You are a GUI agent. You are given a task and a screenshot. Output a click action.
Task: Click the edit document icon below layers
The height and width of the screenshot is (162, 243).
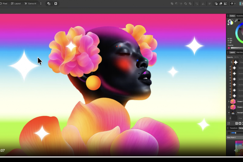(229, 123)
